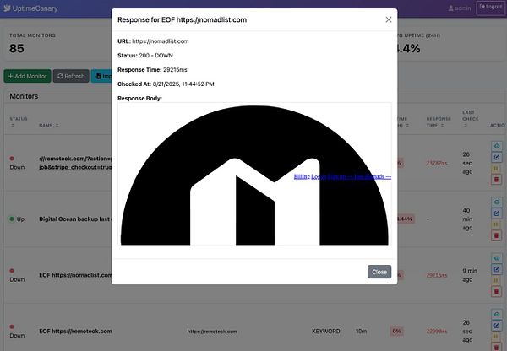Pause the Digital Ocean backup monitor
Image resolution: width=507 pixels, height=351 pixels.
(497, 224)
